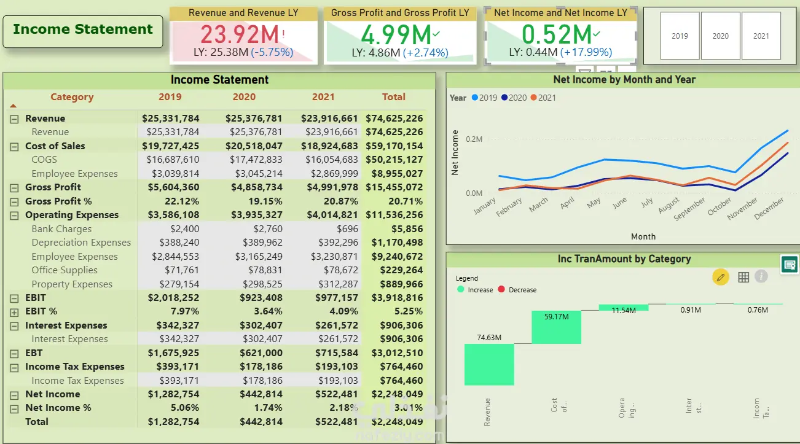Click the Revenue and Revenue LY card
Image resolution: width=800 pixels, height=444 pixels.
[x=244, y=36]
